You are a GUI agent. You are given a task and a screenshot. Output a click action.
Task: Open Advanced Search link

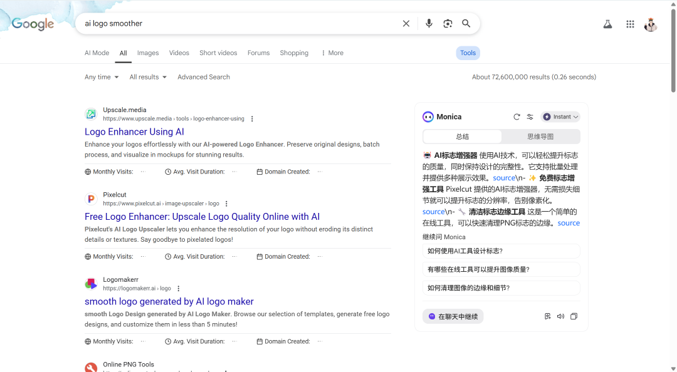tap(204, 77)
